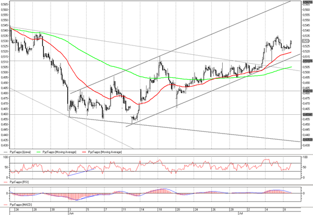Viewport: 313px width, 215px height.
Task: Click the 0,495 label on the right price axis
Action: (306, 77)
